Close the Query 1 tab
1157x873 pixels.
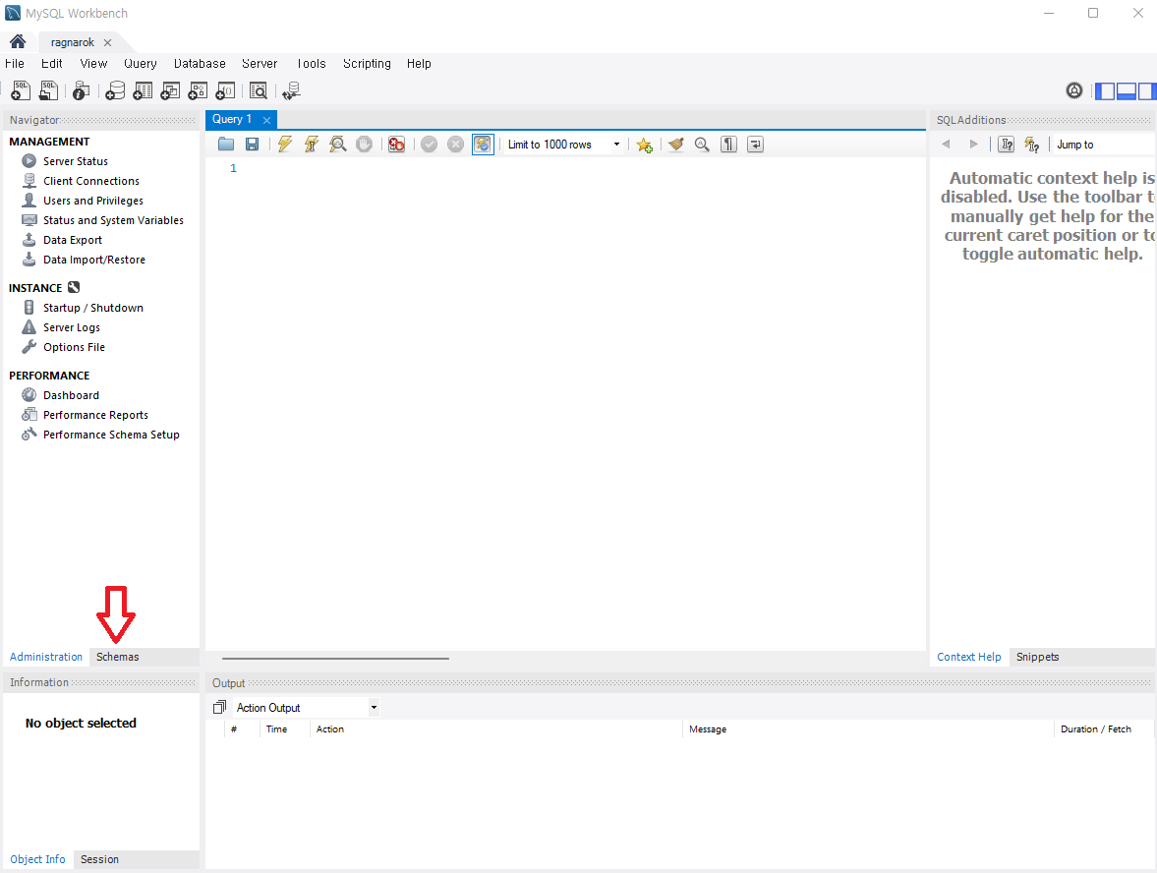click(266, 120)
